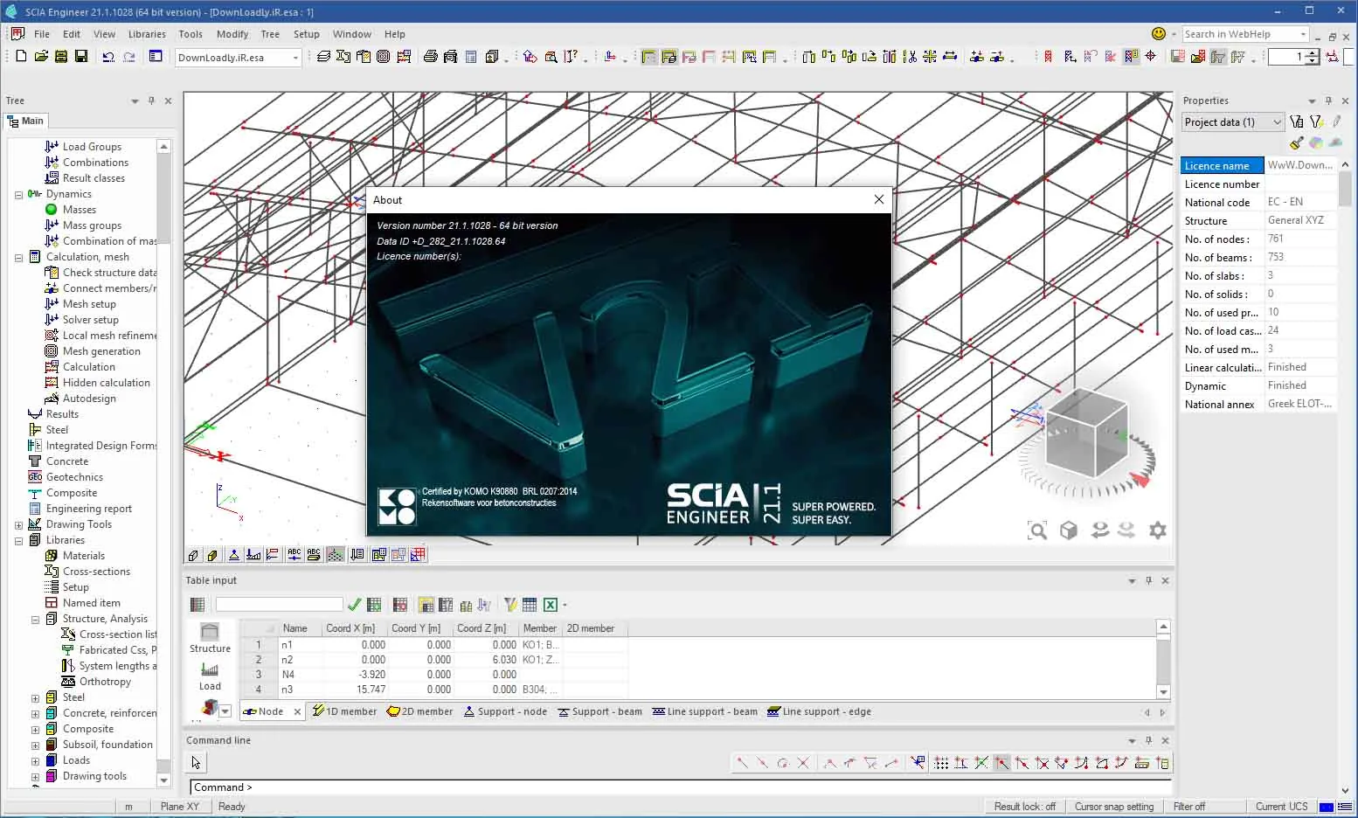This screenshot has width=1358, height=818.
Task: Click zoom magnifier in 3D view
Action: [x=1037, y=530]
